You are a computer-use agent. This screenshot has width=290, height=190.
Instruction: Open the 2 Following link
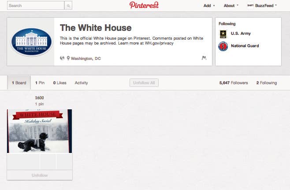[267, 83]
